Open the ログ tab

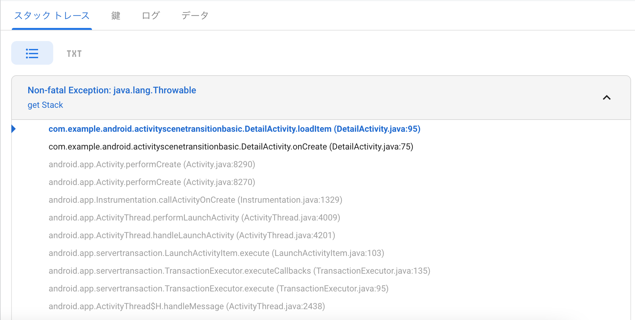[151, 15]
